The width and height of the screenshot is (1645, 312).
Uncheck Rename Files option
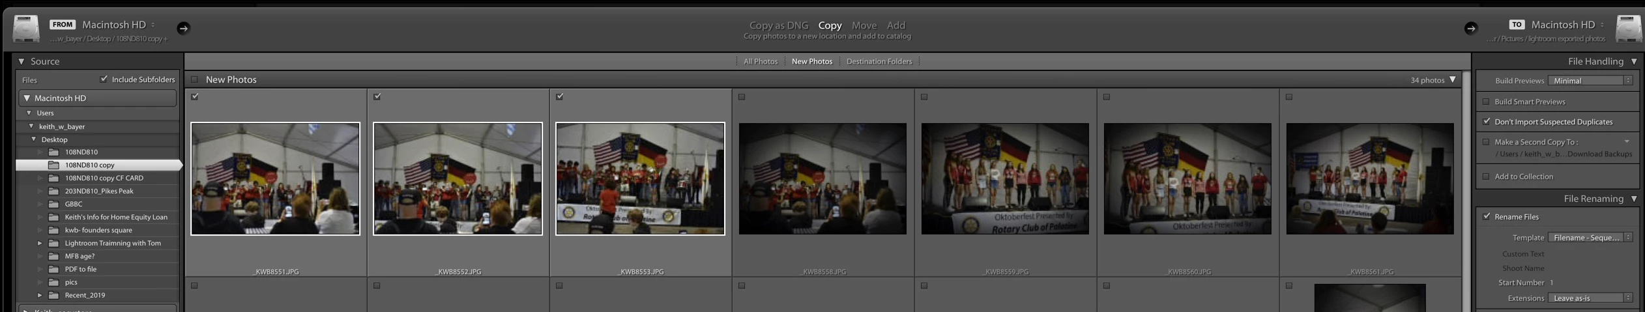(x=1486, y=216)
